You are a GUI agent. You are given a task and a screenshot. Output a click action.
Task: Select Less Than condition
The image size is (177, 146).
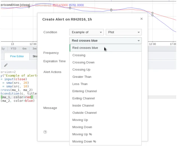(x=80, y=84)
